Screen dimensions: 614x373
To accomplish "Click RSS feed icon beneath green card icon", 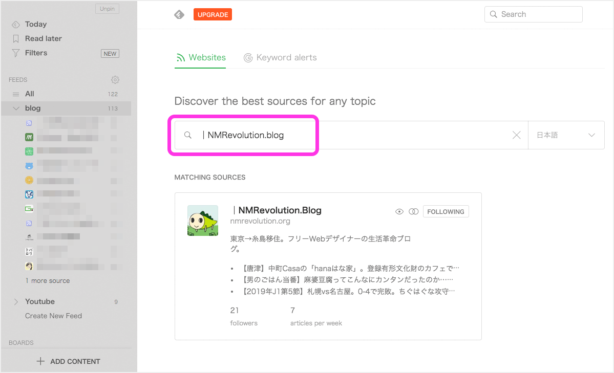I will (x=29, y=223).
